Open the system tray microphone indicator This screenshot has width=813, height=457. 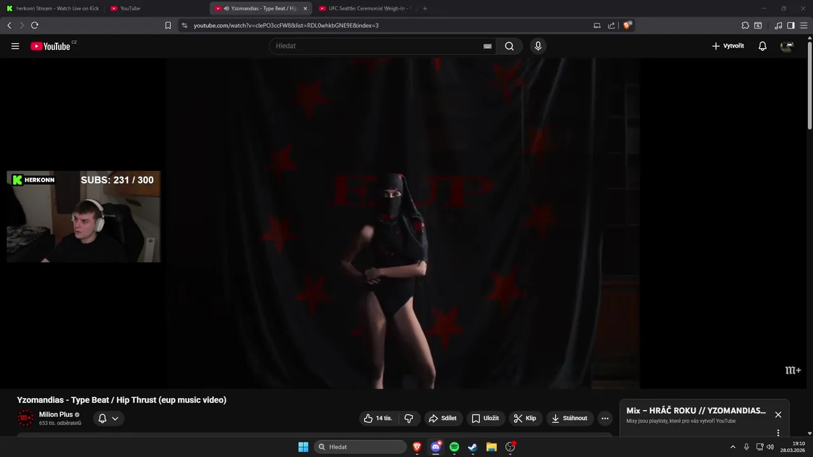point(746,447)
